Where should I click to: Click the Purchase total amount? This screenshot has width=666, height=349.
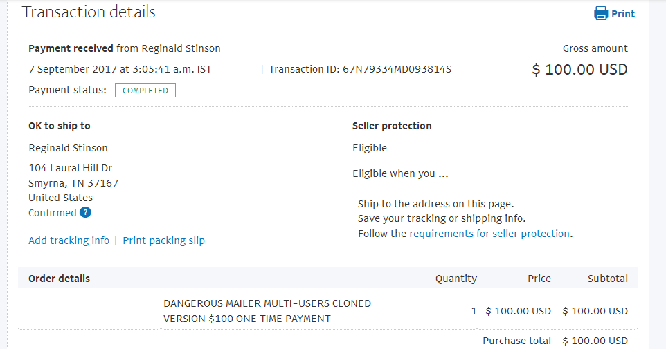[595, 341]
